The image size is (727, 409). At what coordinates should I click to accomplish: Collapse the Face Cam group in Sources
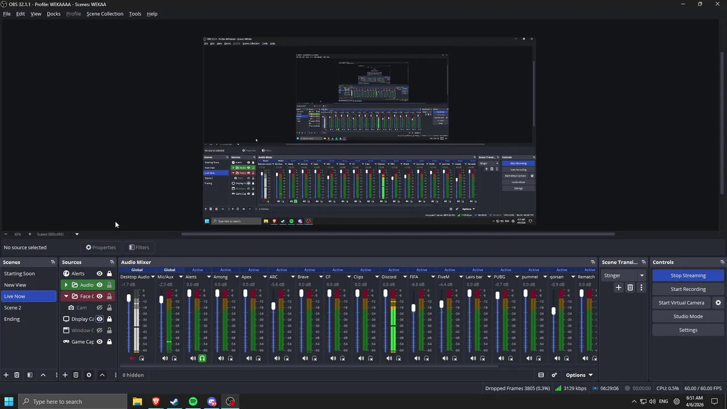pyautogui.click(x=66, y=297)
